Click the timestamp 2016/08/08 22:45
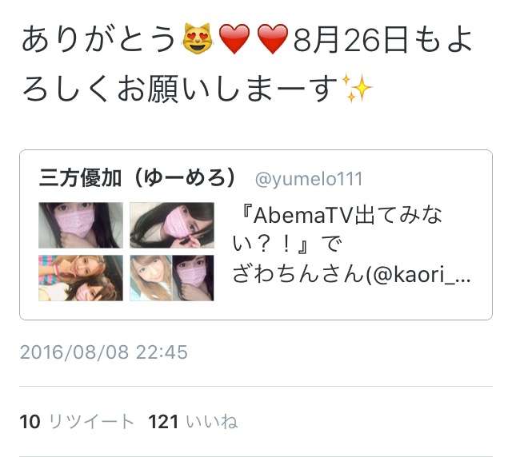 coord(104,352)
